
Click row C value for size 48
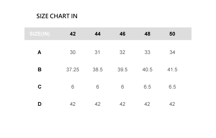[x=147, y=87]
